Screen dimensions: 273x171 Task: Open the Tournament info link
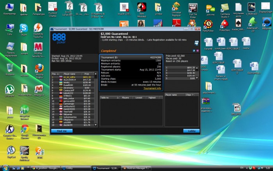152,88
